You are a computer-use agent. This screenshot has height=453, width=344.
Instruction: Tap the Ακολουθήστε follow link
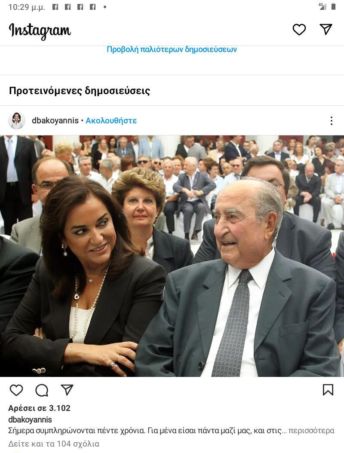111,121
